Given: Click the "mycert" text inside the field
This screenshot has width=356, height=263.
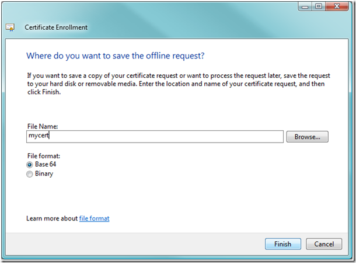Looking at the screenshot, I should 39,136.
